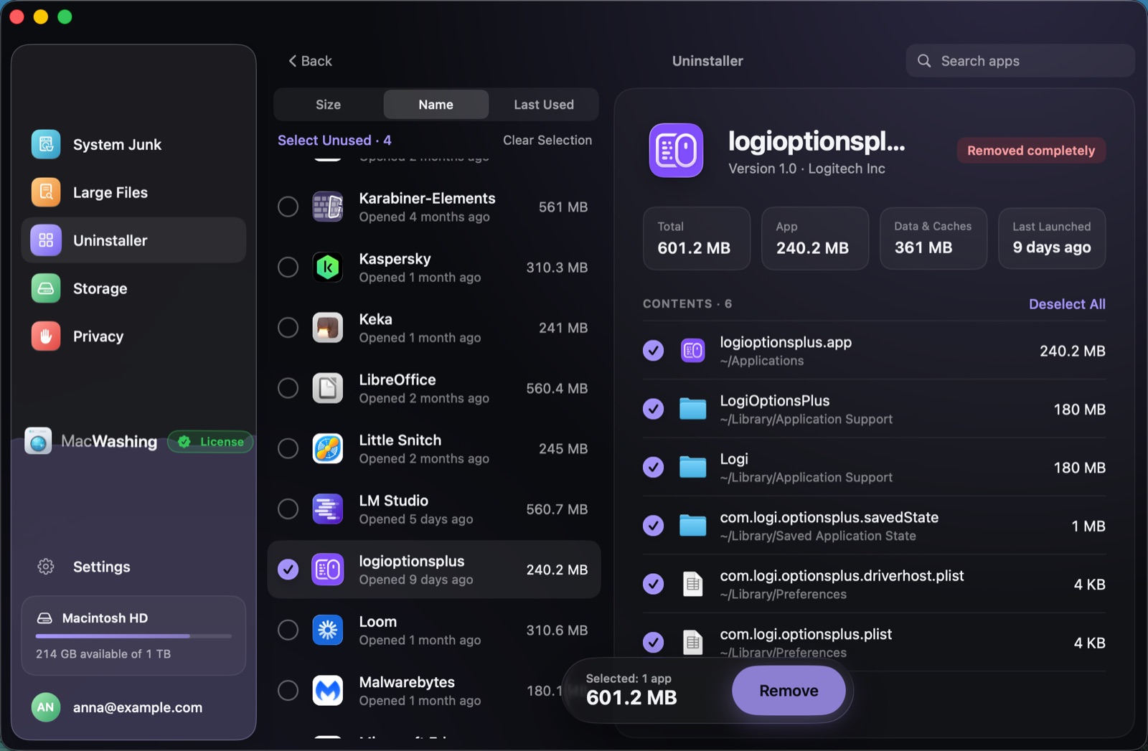Click the Remove button

click(x=789, y=691)
